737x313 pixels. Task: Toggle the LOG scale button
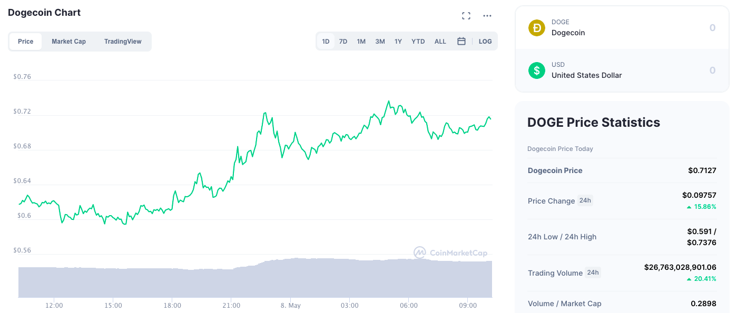[x=485, y=41]
